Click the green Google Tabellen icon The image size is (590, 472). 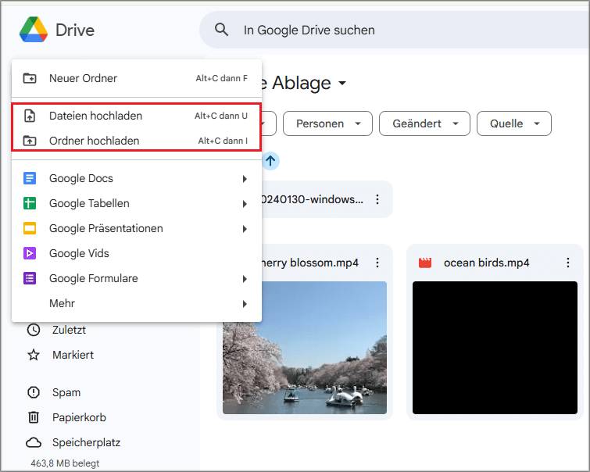(30, 203)
